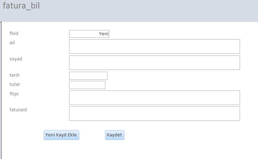This screenshot has height=159, width=258.
Task: Click into the tutar input box
Action: click(x=87, y=85)
